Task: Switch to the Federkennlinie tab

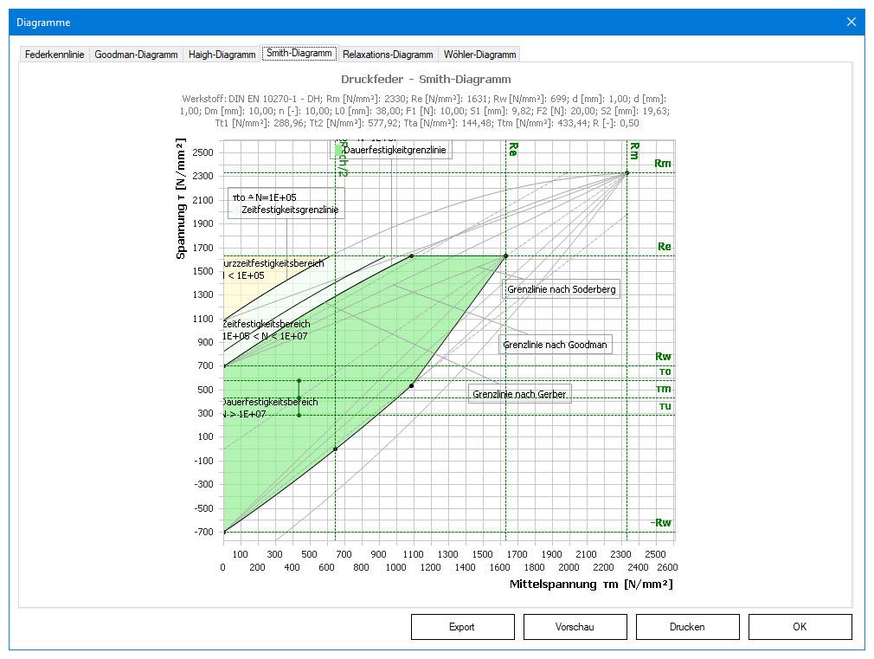Action: click(x=55, y=54)
